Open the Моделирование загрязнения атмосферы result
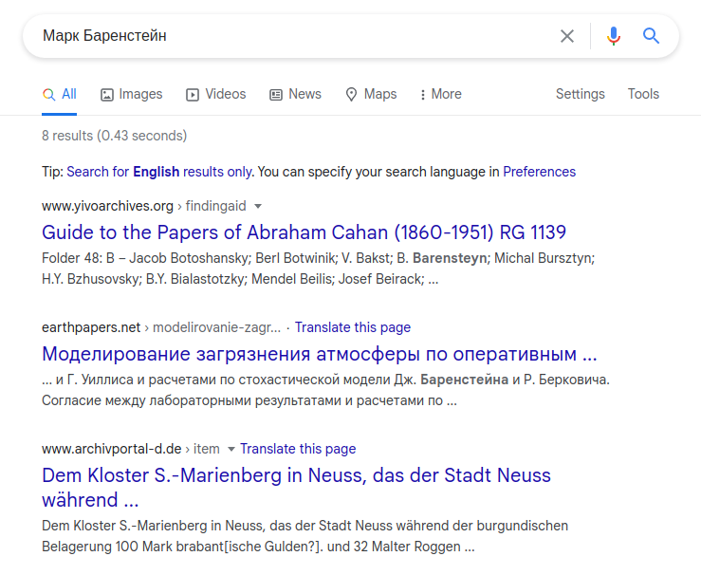The width and height of the screenshot is (701, 575). (x=320, y=354)
